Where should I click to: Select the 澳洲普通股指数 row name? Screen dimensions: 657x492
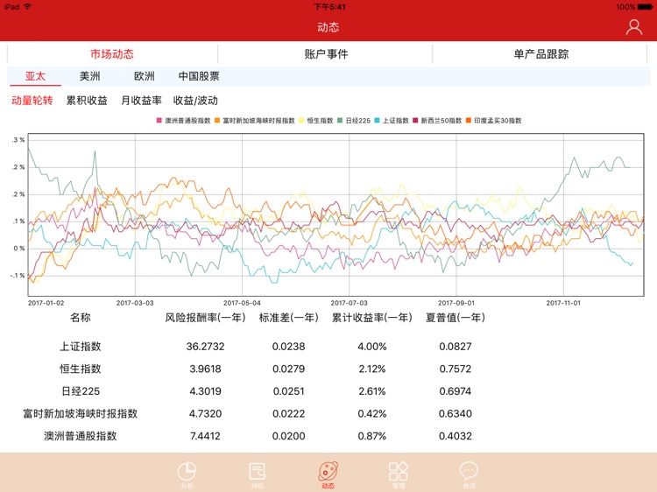click(x=81, y=436)
